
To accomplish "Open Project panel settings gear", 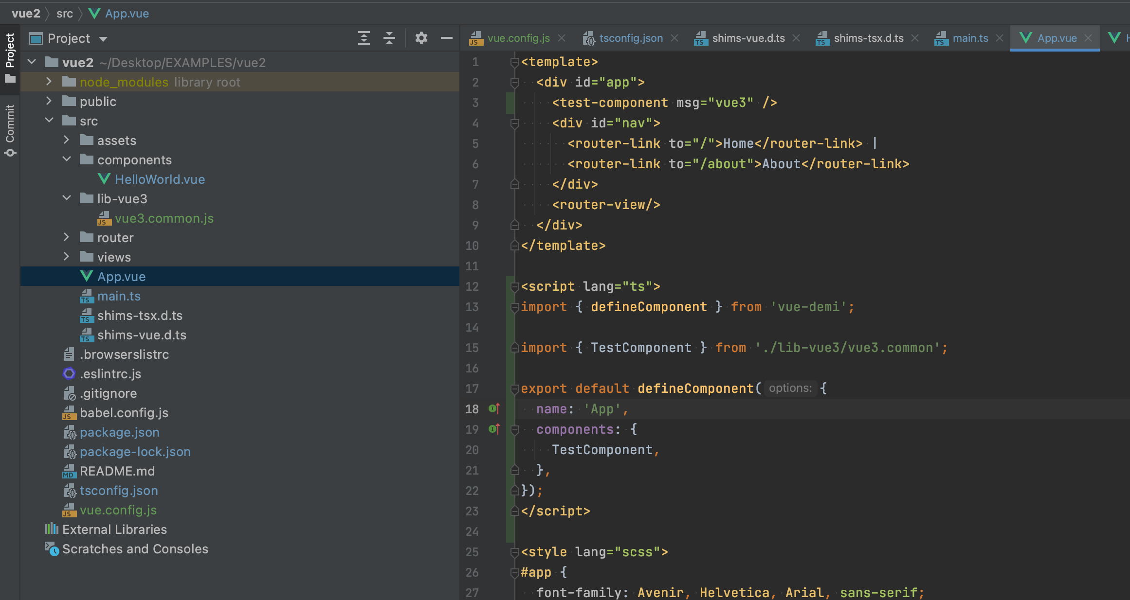I will point(421,38).
